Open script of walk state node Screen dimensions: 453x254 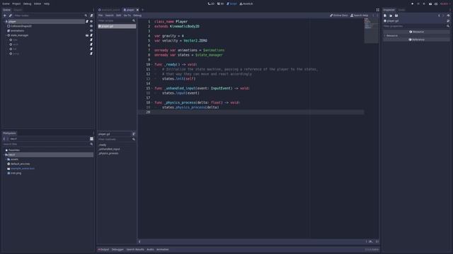tap(91, 44)
